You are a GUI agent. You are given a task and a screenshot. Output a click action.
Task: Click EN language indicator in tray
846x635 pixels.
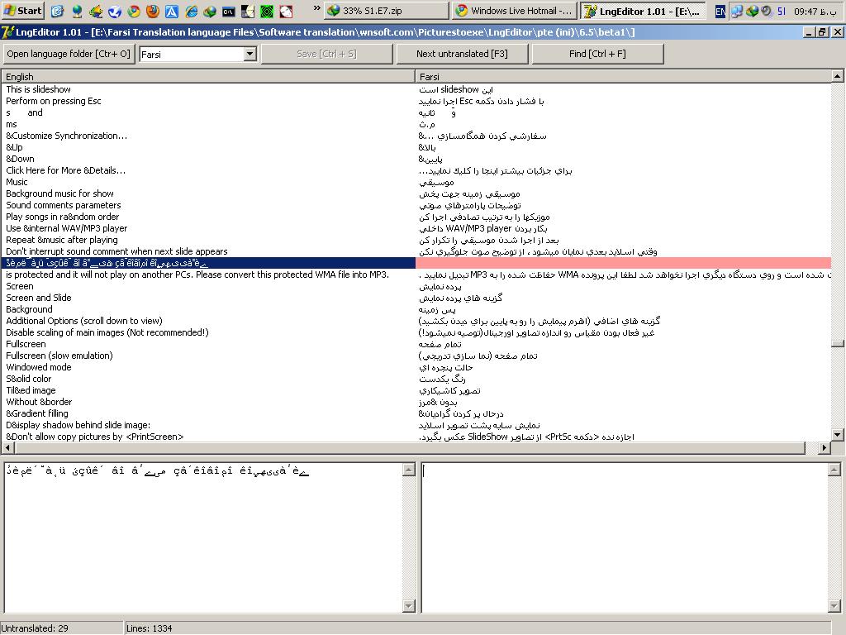coord(720,11)
